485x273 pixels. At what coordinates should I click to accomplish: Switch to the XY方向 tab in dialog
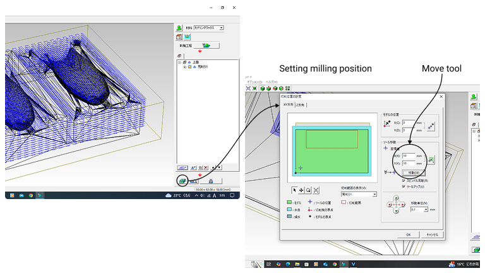[288, 105]
